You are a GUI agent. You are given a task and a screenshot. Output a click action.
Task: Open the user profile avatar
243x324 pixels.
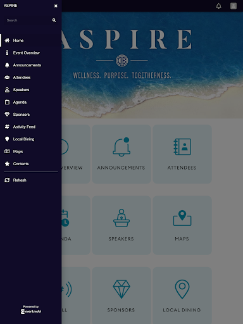click(x=234, y=6)
